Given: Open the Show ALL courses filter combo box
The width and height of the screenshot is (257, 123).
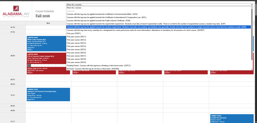Looking at the screenshot, I should (159, 5).
